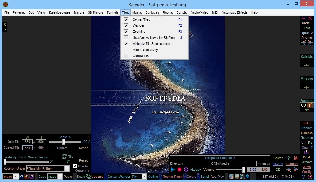The image size is (316, 182).
Task: Close the tile panel with orange X
Action: tap(88, 136)
